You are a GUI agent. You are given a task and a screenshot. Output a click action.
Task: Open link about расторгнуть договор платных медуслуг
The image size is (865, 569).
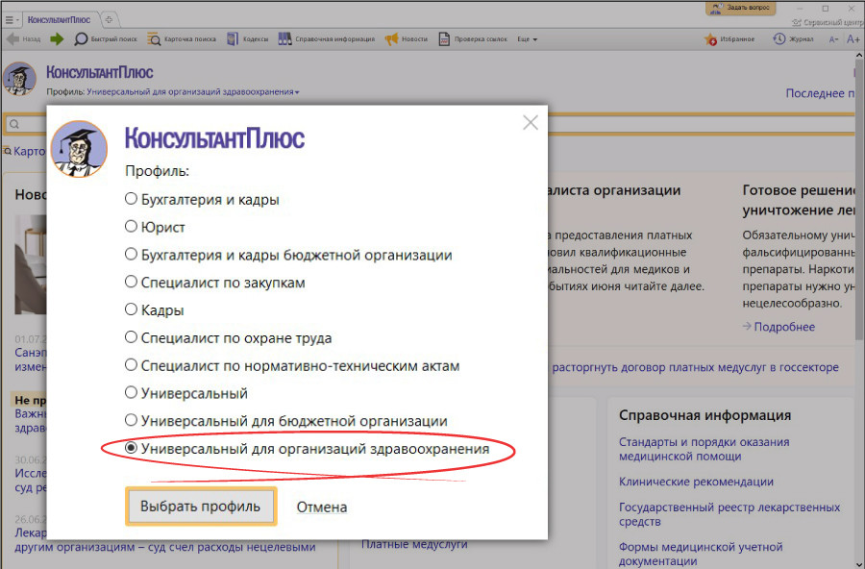coord(695,367)
